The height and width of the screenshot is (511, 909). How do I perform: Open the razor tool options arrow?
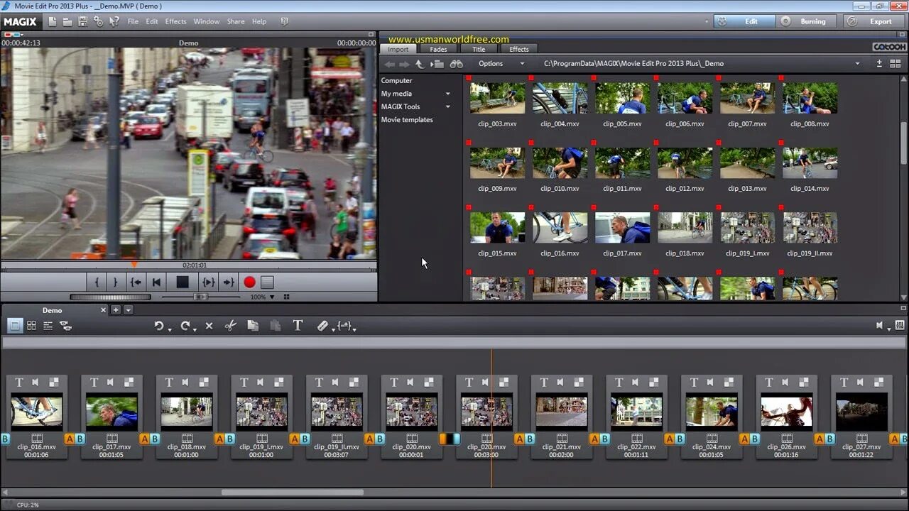(x=333, y=329)
